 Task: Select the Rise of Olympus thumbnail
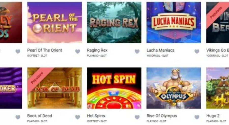pos(174,88)
